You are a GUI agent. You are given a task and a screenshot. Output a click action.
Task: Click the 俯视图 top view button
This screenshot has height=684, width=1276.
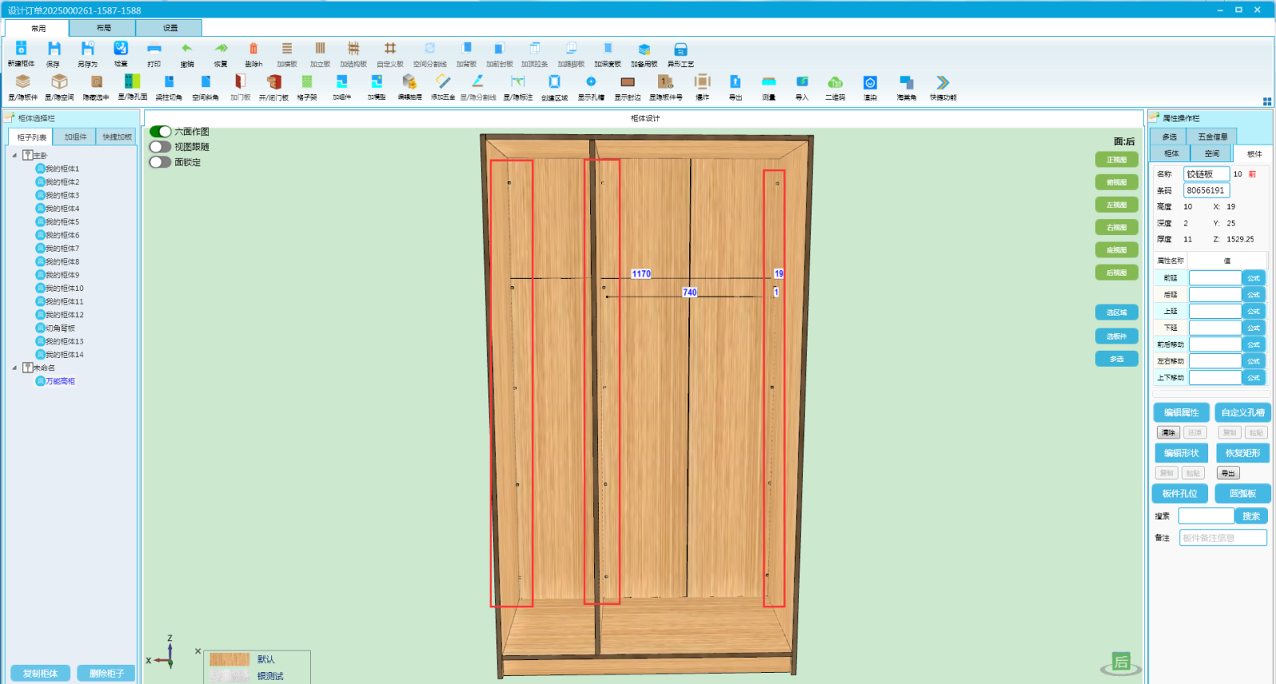point(1116,183)
